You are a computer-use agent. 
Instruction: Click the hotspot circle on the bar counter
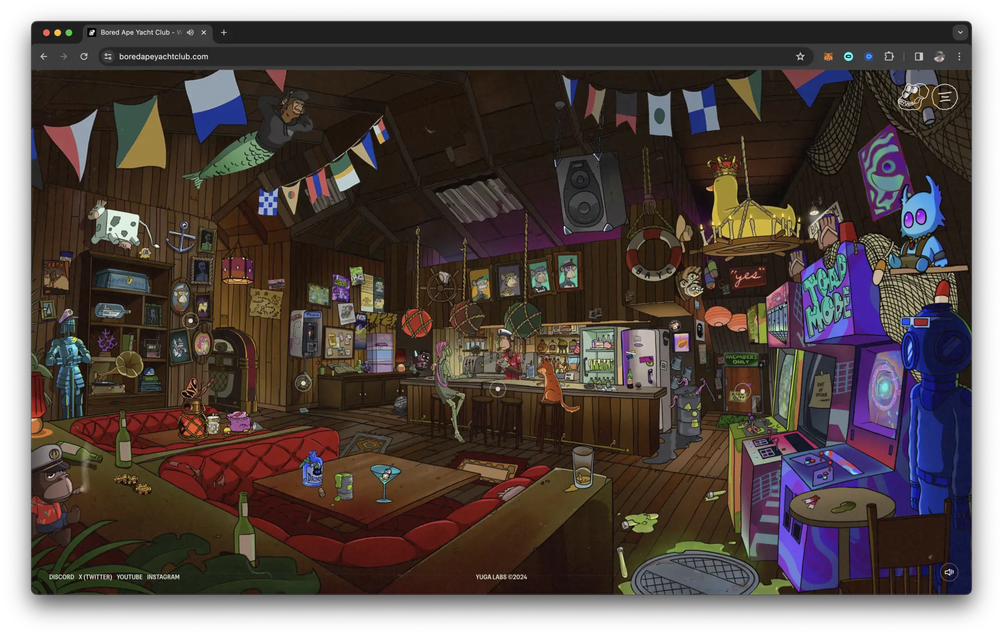(x=497, y=389)
